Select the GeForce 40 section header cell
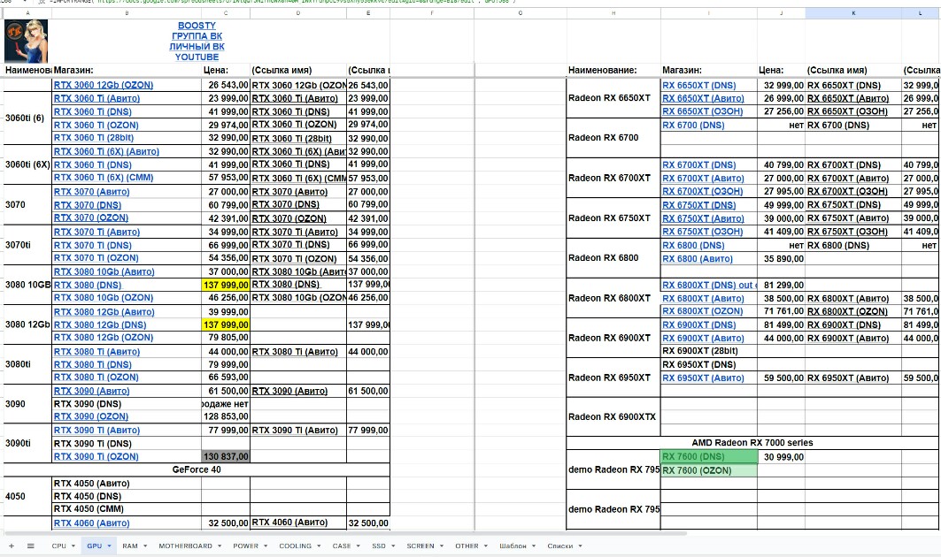Screen dimensions: 941x557 click(x=197, y=469)
